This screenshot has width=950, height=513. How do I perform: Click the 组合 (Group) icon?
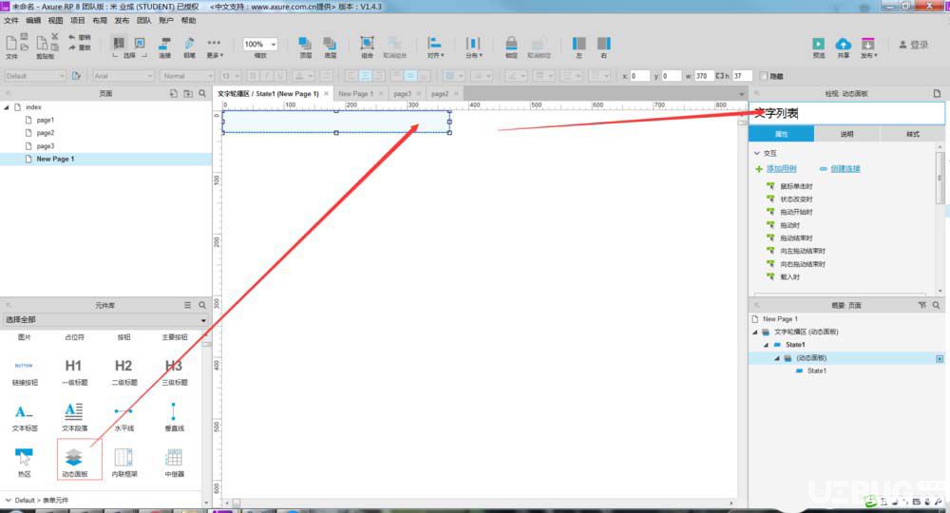(367, 47)
